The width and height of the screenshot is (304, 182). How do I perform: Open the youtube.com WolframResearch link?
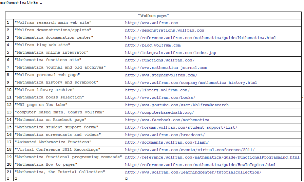click(177, 105)
